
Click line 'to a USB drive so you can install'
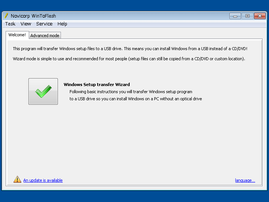pos(136,99)
